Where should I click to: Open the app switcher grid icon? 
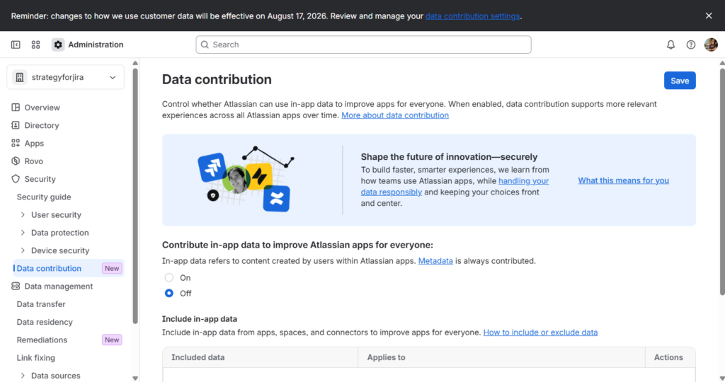[x=35, y=45]
